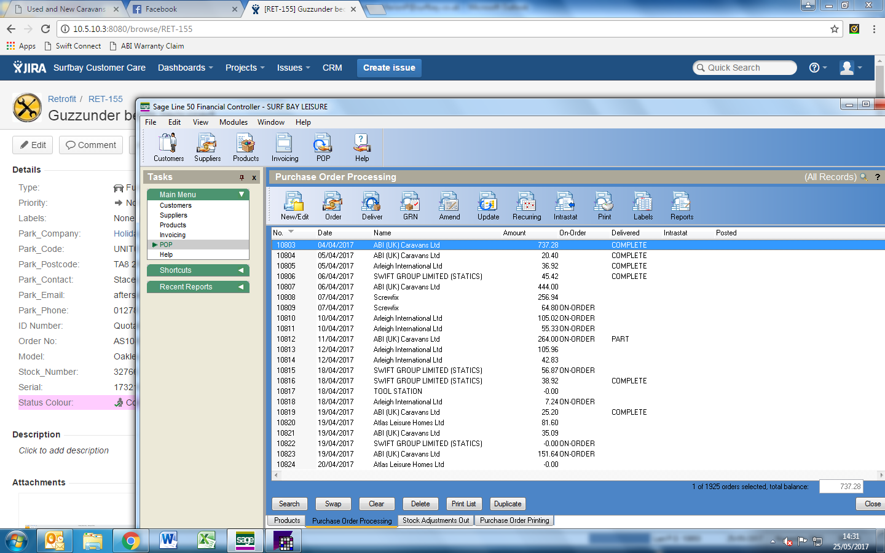Open the Modules menu
Image resolution: width=885 pixels, height=553 pixels.
[233, 122]
